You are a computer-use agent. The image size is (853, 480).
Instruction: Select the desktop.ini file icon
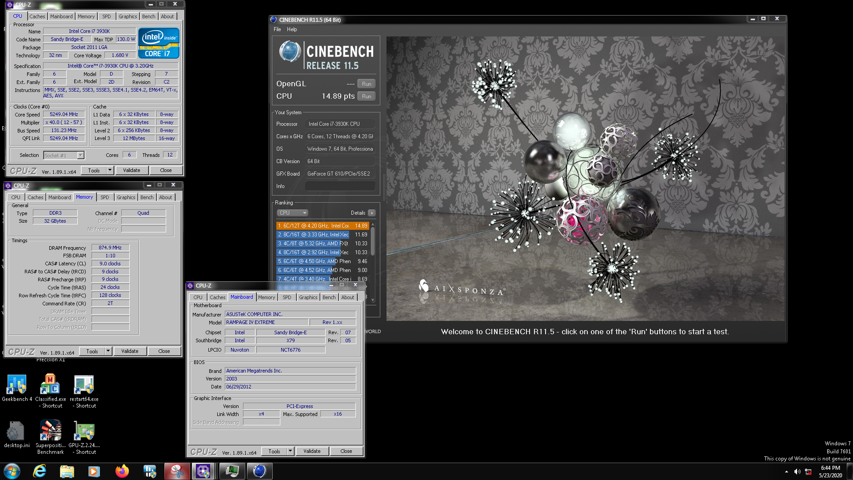point(17,434)
